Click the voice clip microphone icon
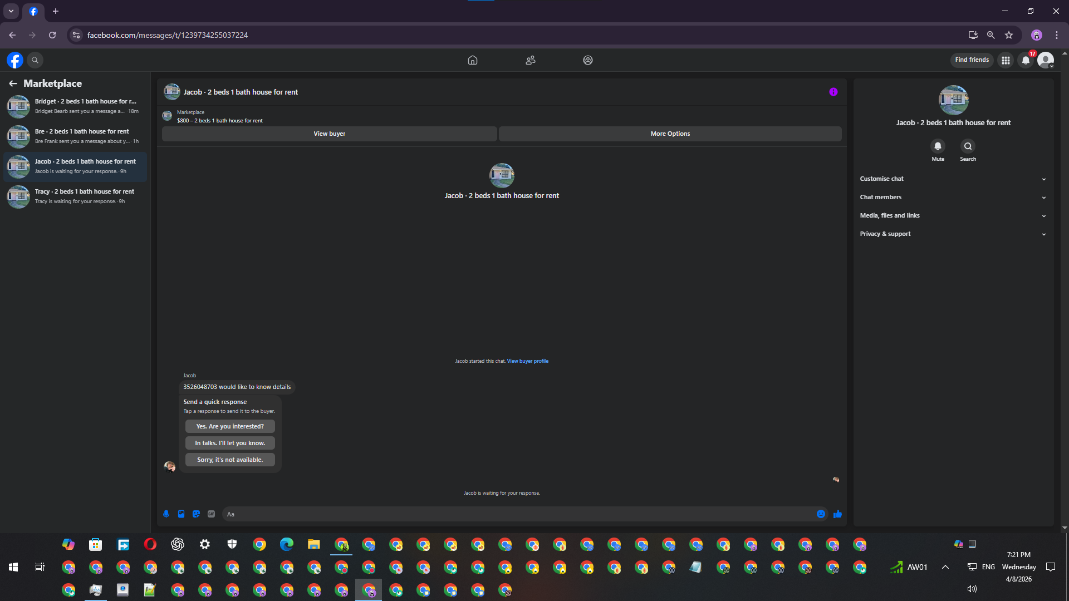This screenshot has height=601, width=1069. click(166, 514)
